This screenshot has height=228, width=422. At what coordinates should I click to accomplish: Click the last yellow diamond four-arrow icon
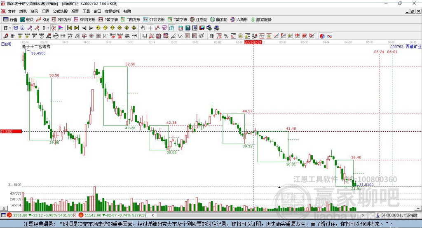point(134,28)
